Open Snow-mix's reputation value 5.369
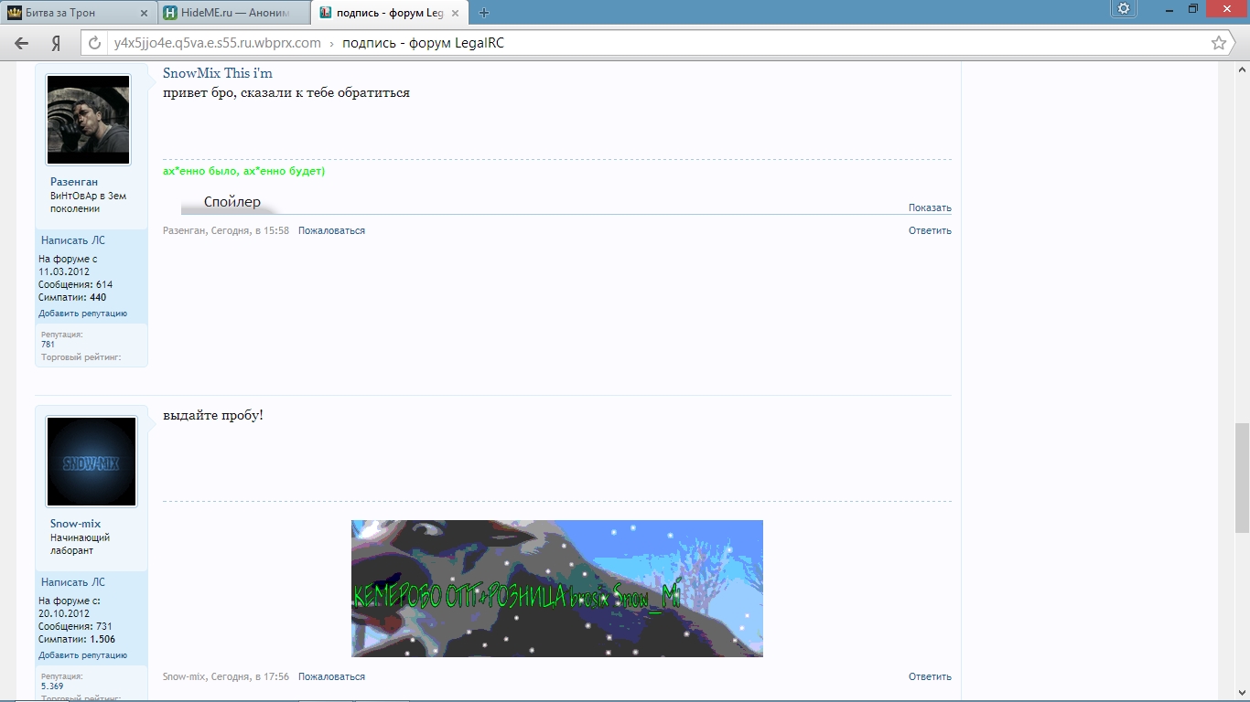Viewport: 1250px width, 702px height. click(52, 686)
